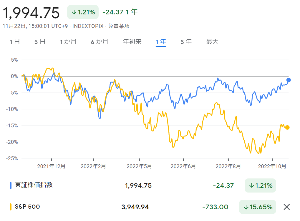
Task: Click the ↓15.65% badge in S&P 500 row
Action: (258, 207)
